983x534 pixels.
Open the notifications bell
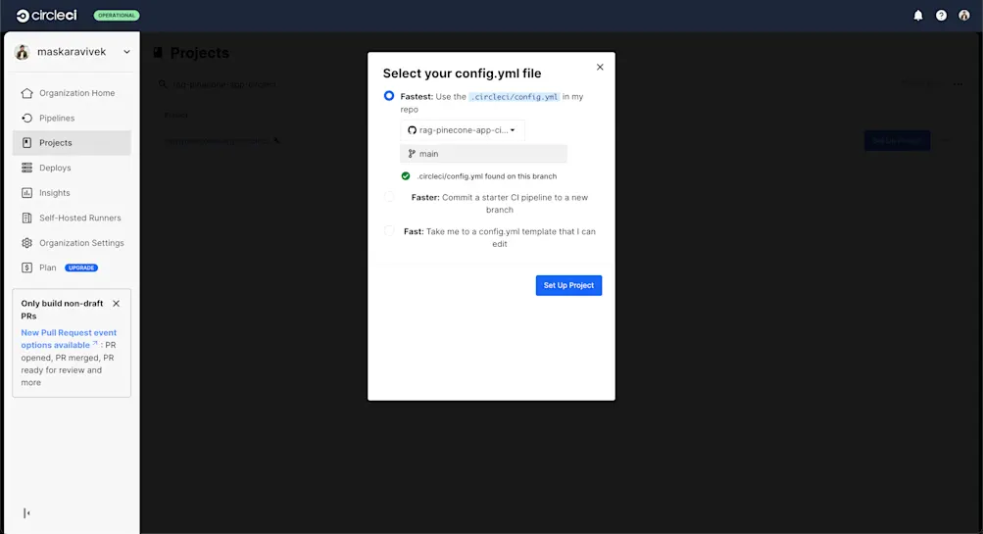click(x=917, y=15)
